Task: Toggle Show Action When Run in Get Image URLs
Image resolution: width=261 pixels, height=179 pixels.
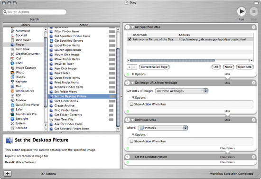Action: pos(131,104)
